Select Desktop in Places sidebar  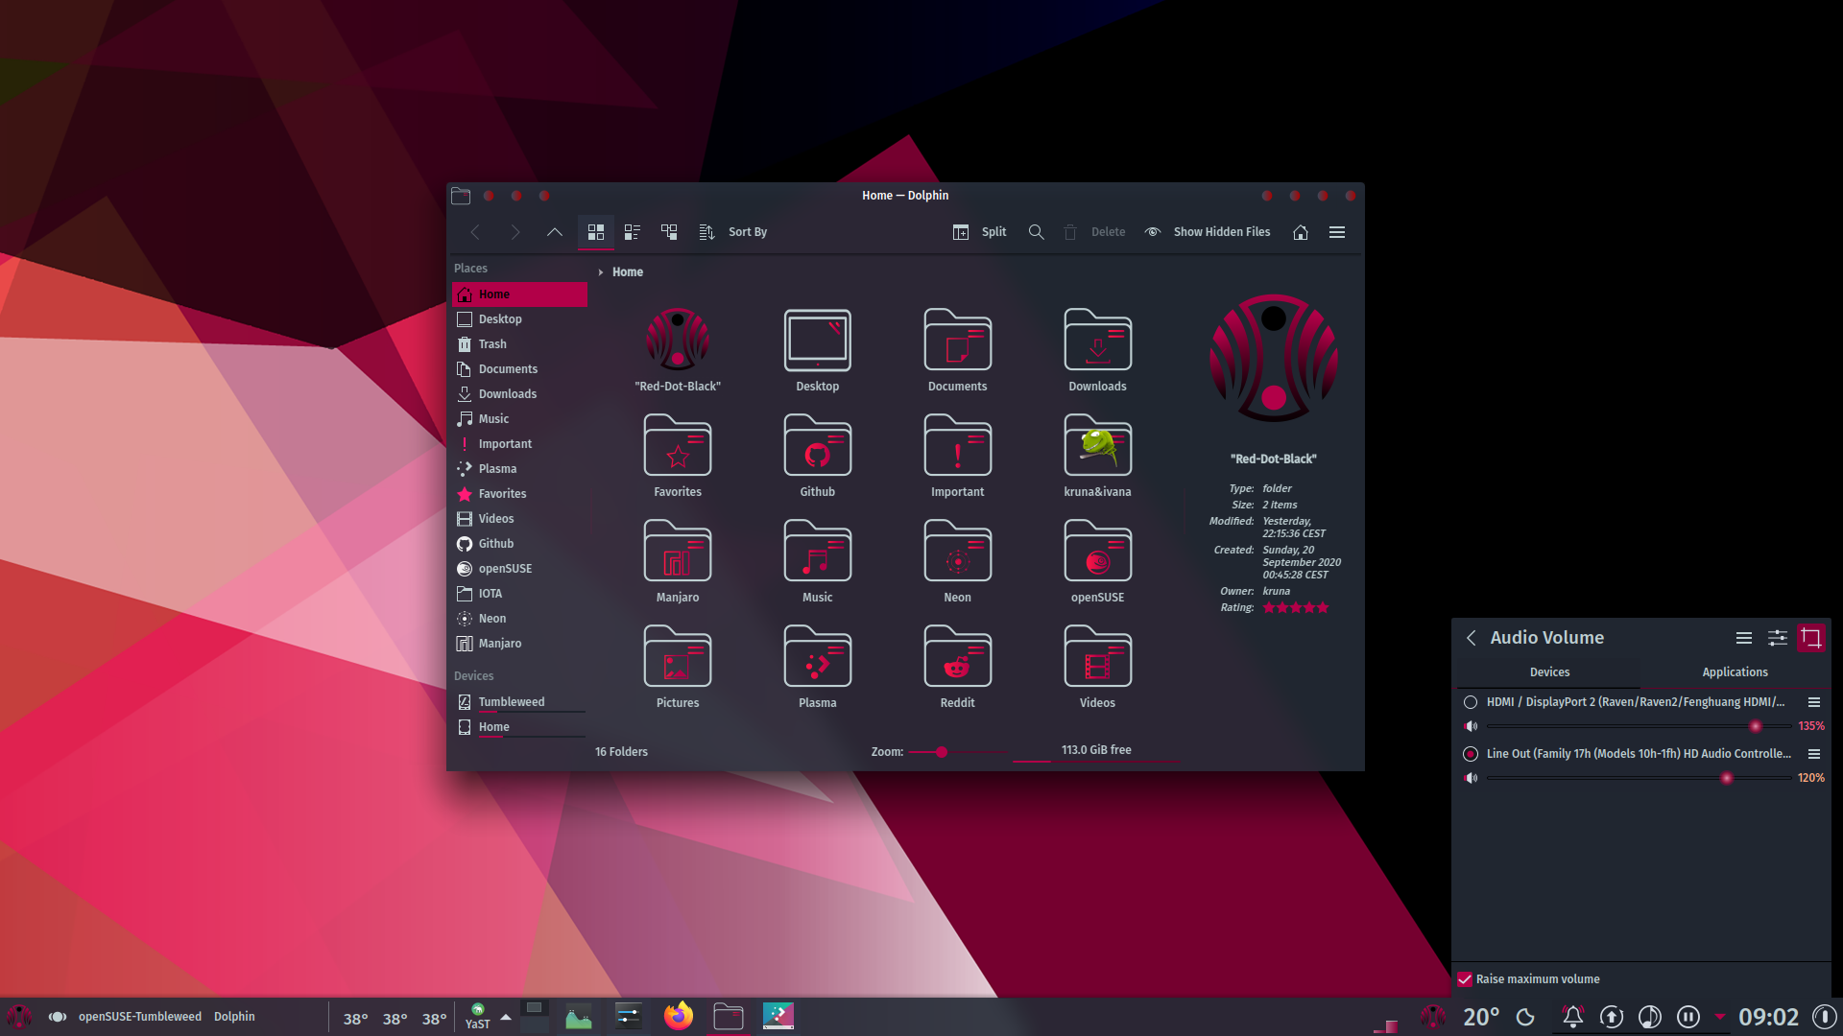[519, 319]
